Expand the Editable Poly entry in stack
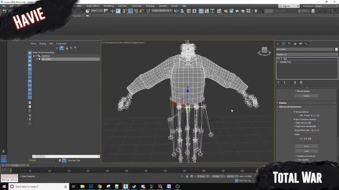 (x=278, y=62)
